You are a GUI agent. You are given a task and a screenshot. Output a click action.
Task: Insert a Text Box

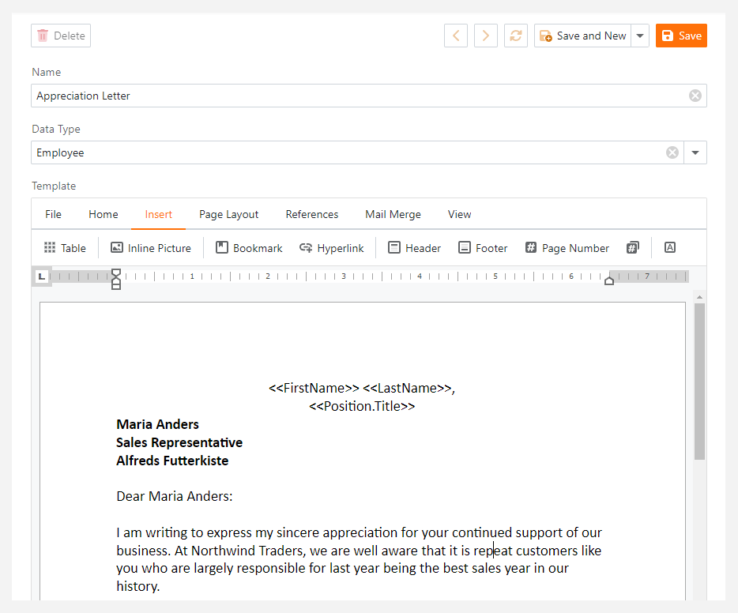click(x=669, y=247)
